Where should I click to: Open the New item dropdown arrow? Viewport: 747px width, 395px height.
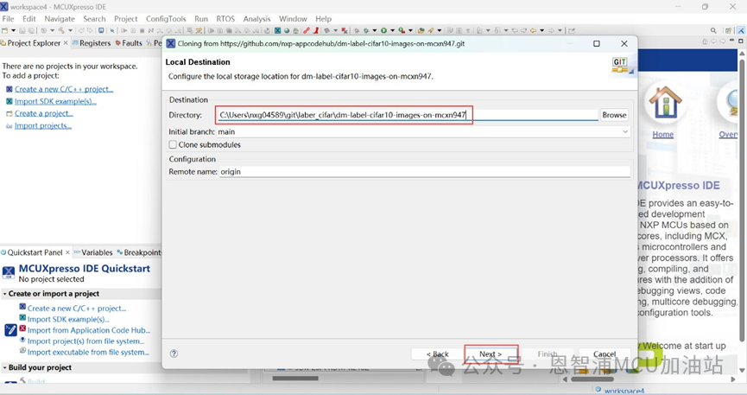13,30
